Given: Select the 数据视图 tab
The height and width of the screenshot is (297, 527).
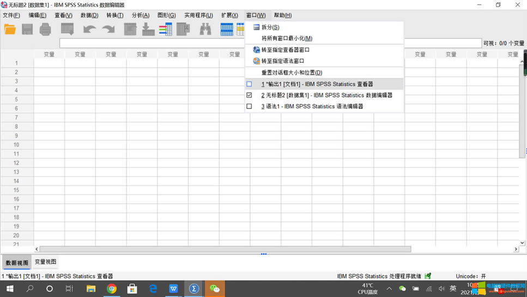Looking at the screenshot, I should click(16, 263).
